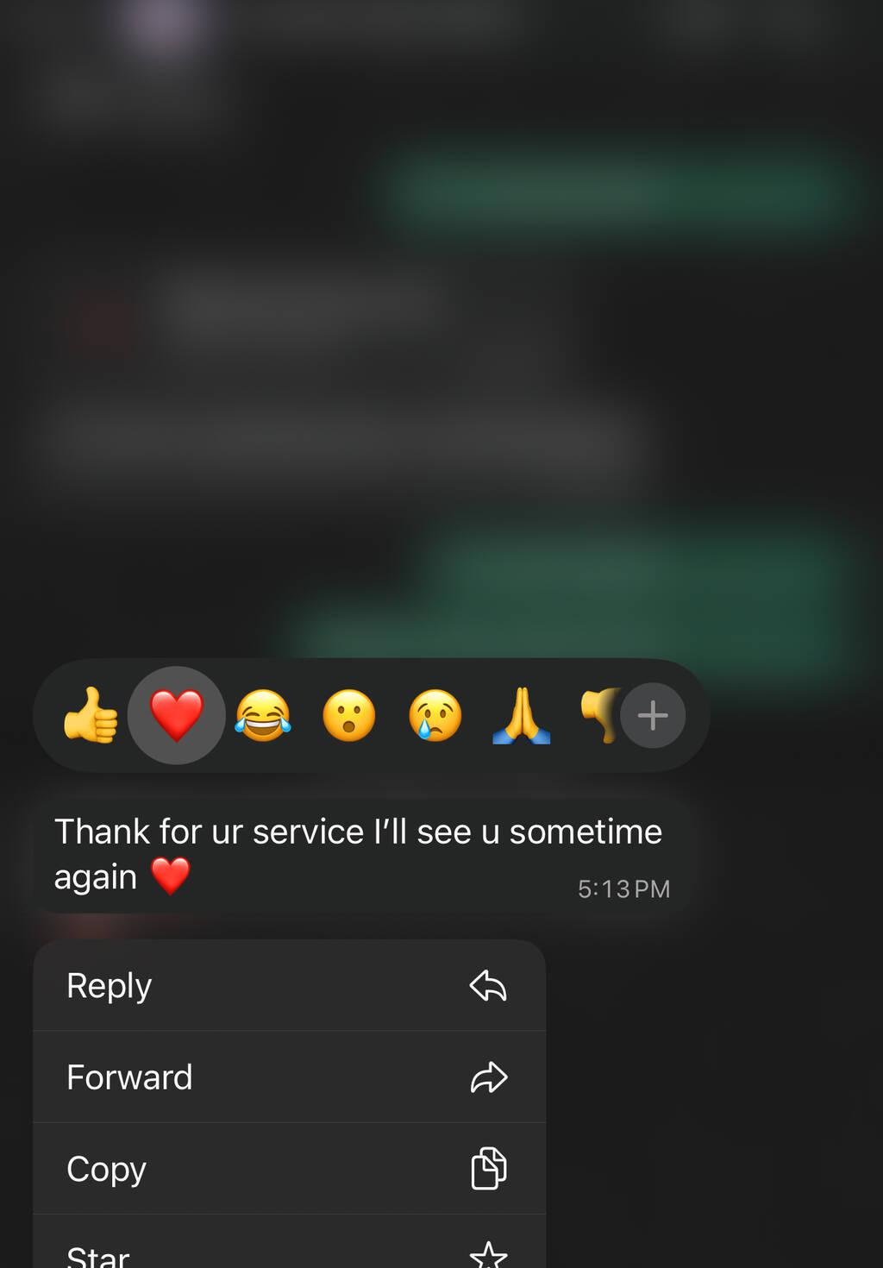Tap the 5:13 PM message timestamp

(623, 889)
